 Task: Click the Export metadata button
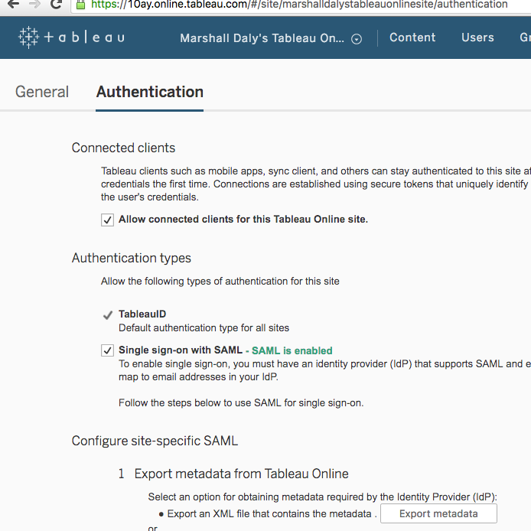[438, 513]
